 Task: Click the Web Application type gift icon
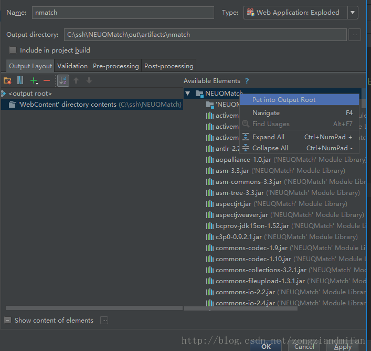250,12
